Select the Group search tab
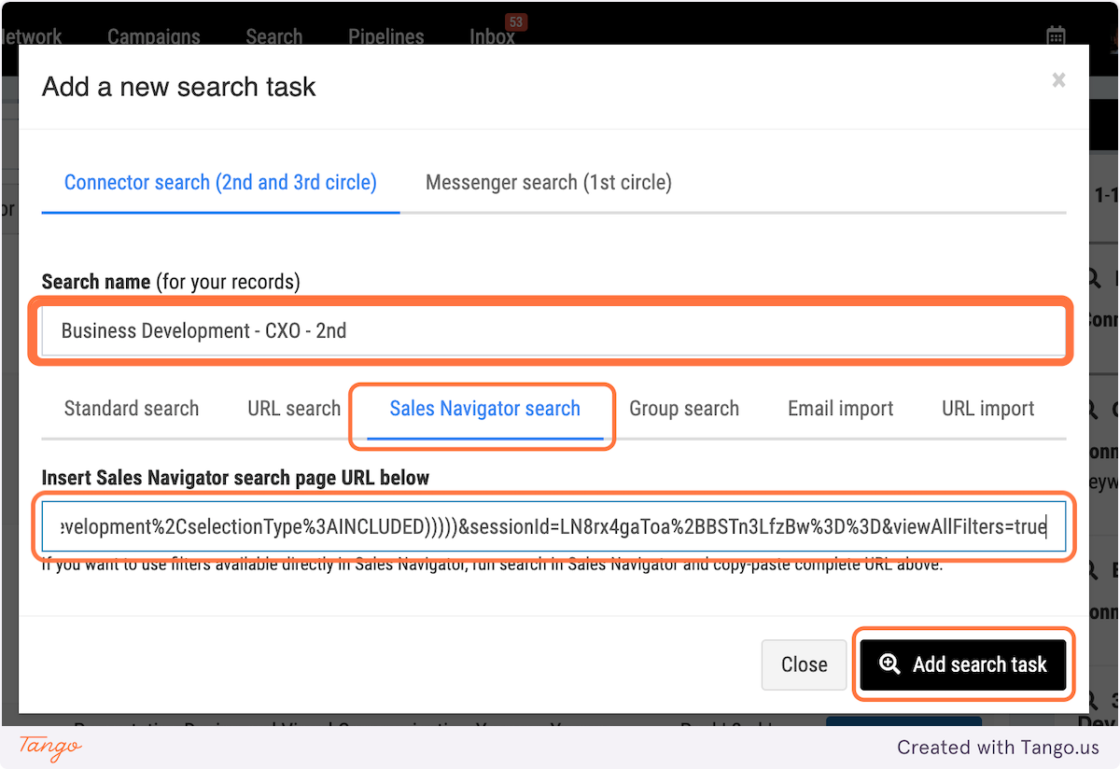1120x769 pixels. 684,409
